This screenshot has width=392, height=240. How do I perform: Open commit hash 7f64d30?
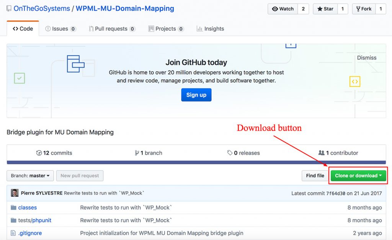(335, 193)
